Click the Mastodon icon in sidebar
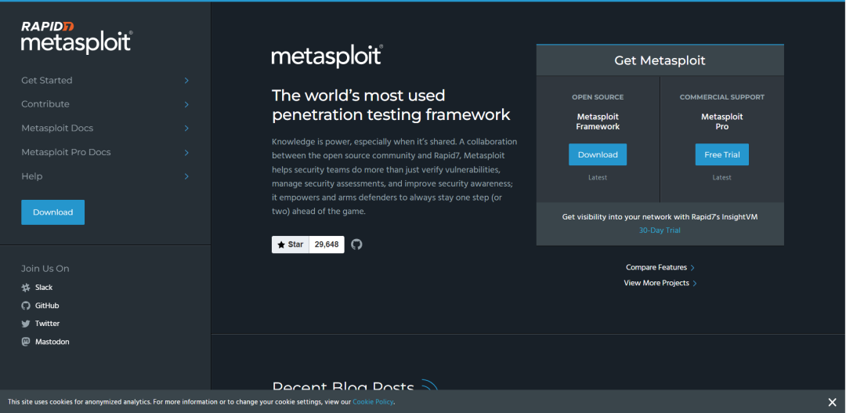 (x=26, y=342)
